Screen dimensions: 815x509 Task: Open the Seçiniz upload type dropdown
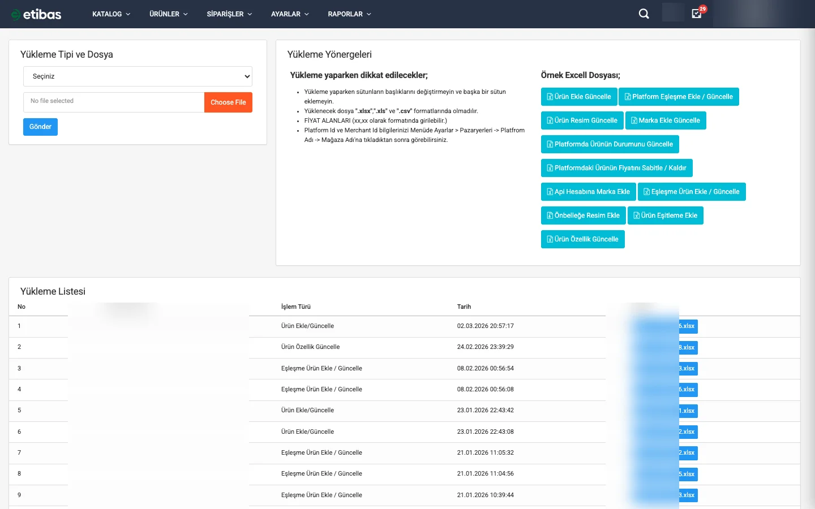(x=138, y=76)
